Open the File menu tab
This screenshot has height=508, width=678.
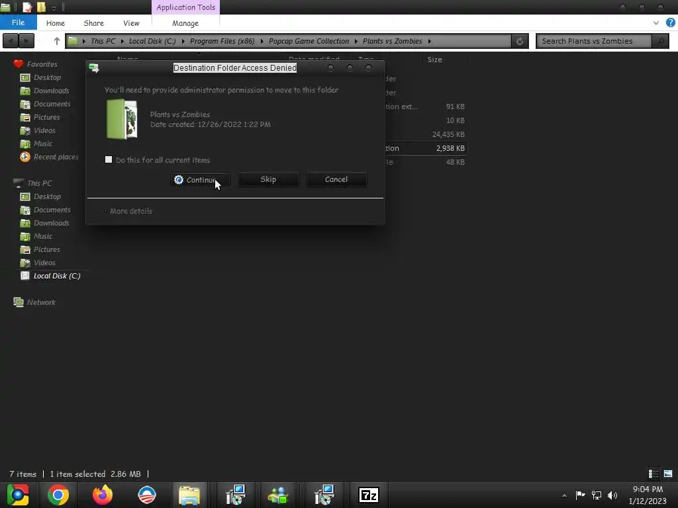18,22
